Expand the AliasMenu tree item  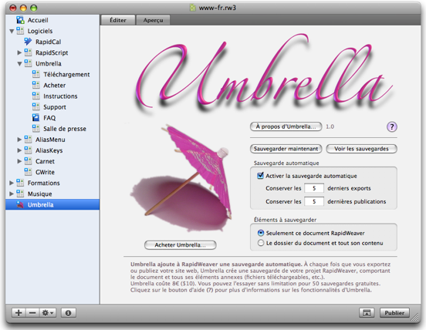pyautogui.click(x=19, y=140)
